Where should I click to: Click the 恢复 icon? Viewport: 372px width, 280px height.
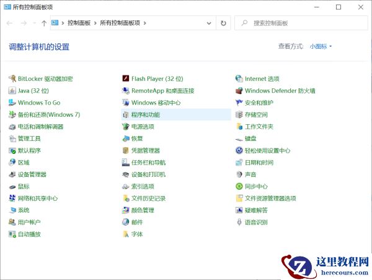click(125, 138)
